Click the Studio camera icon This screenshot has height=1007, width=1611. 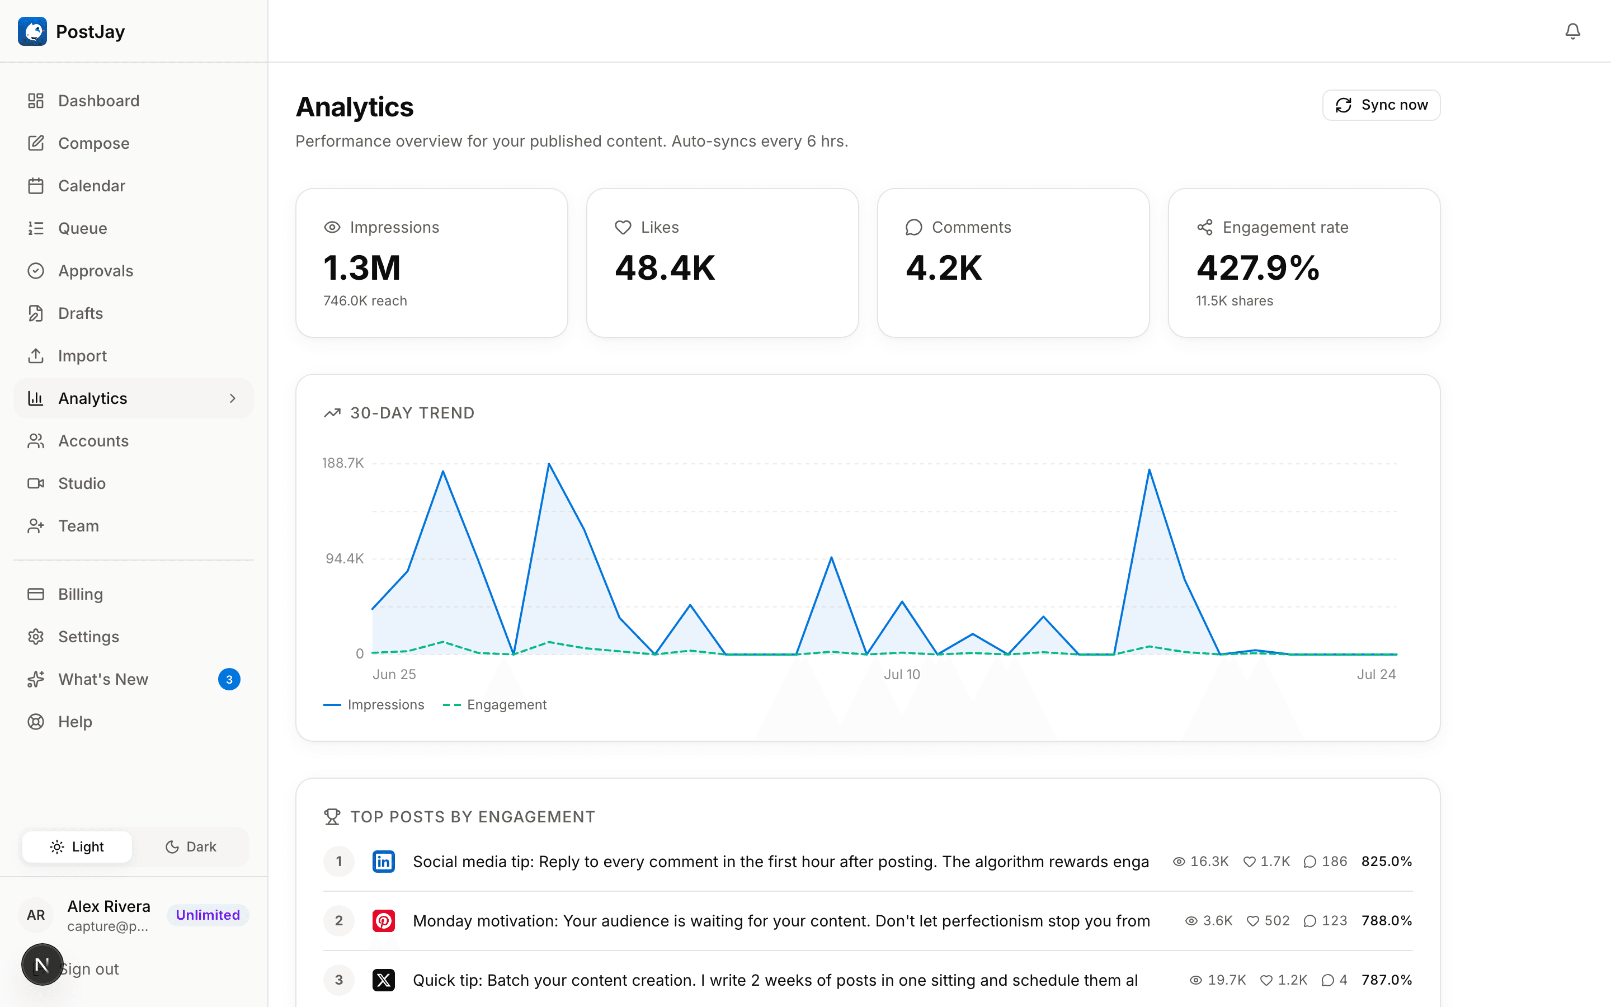click(36, 483)
